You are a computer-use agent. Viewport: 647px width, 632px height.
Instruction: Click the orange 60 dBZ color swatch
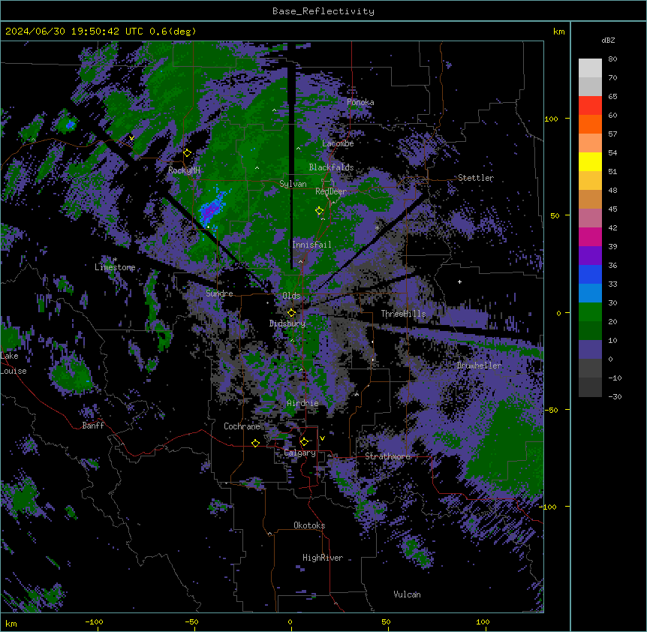590,124
